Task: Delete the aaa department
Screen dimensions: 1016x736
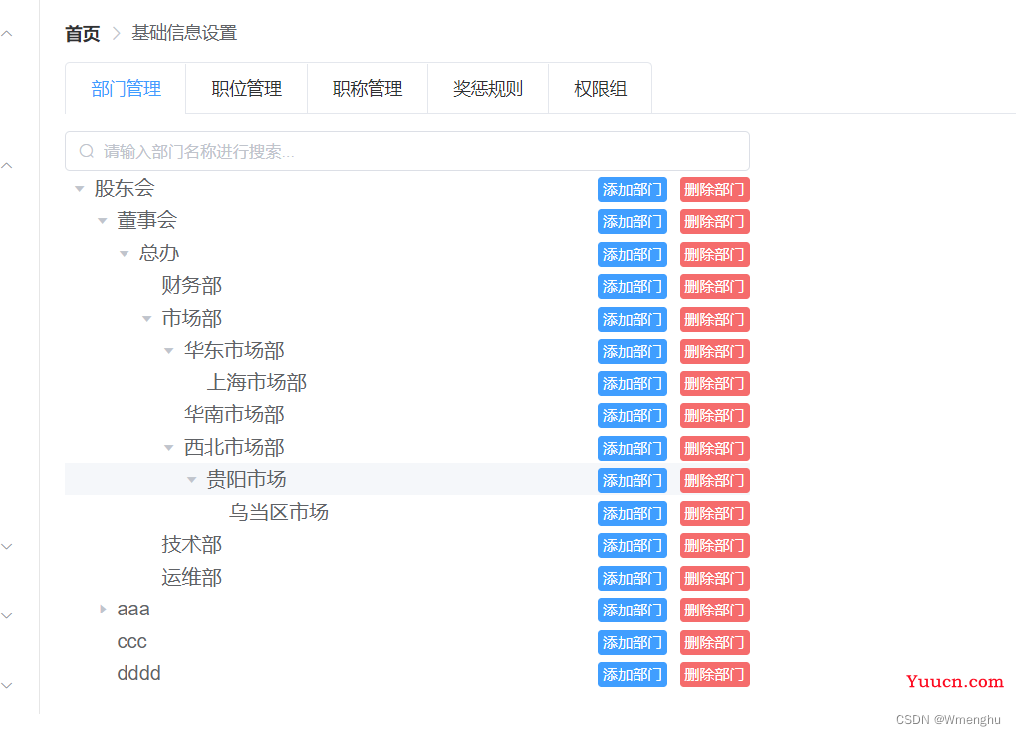Action: point(715,611)
